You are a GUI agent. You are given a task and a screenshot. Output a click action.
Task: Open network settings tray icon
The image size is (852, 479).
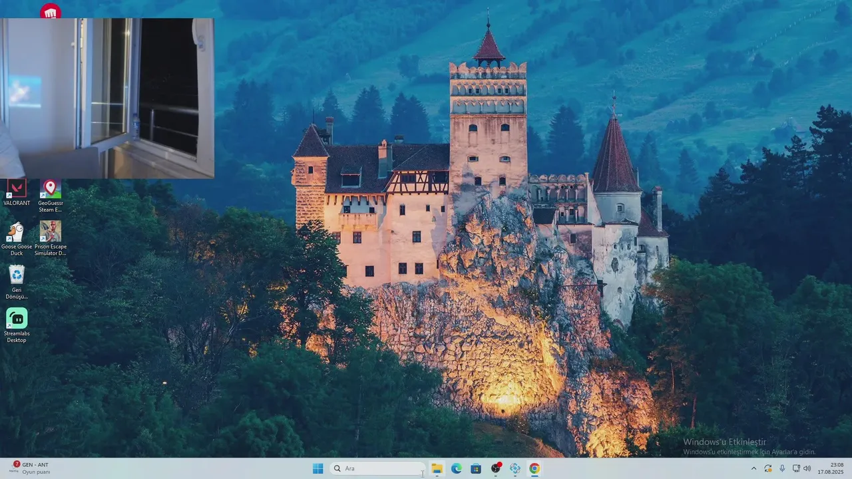(796, 468)
